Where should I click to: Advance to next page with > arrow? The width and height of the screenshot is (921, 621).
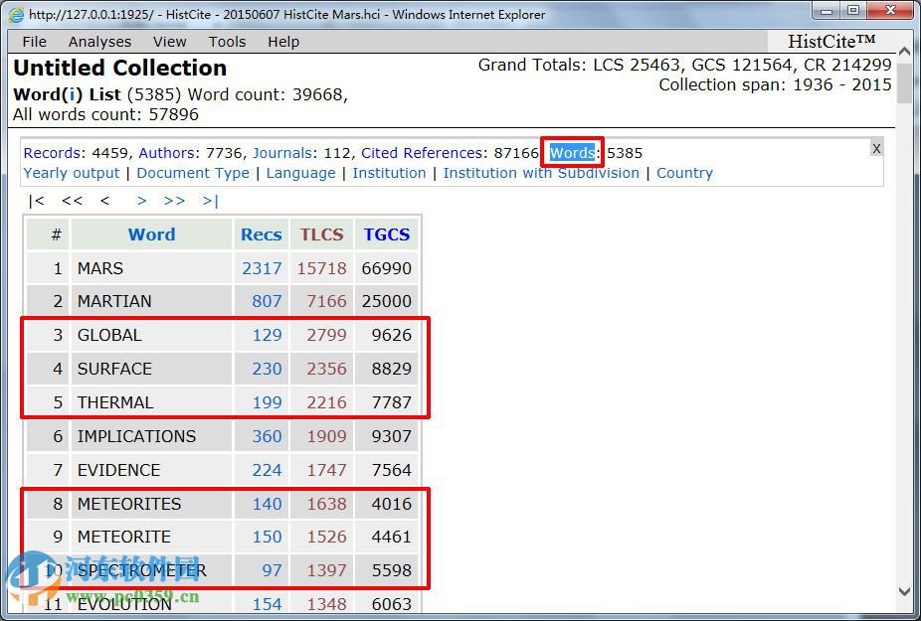pos(142,201)
